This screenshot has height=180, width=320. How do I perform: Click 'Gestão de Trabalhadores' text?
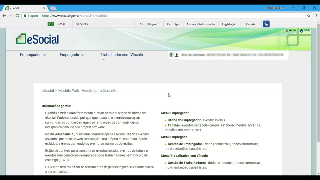tap(187, 163)
